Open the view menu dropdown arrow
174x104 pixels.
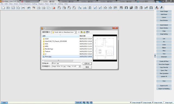[89, 32]
